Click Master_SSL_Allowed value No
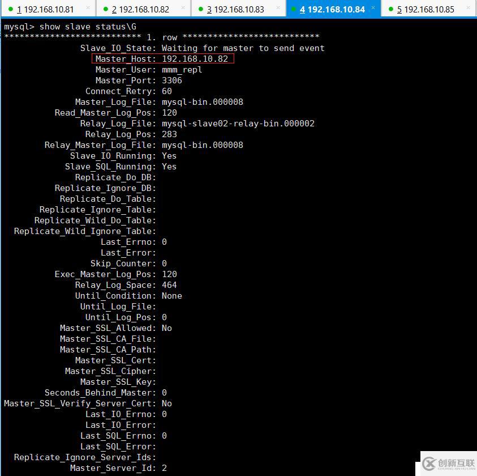Viewport: 477px width, 476px height. [167, 328]
